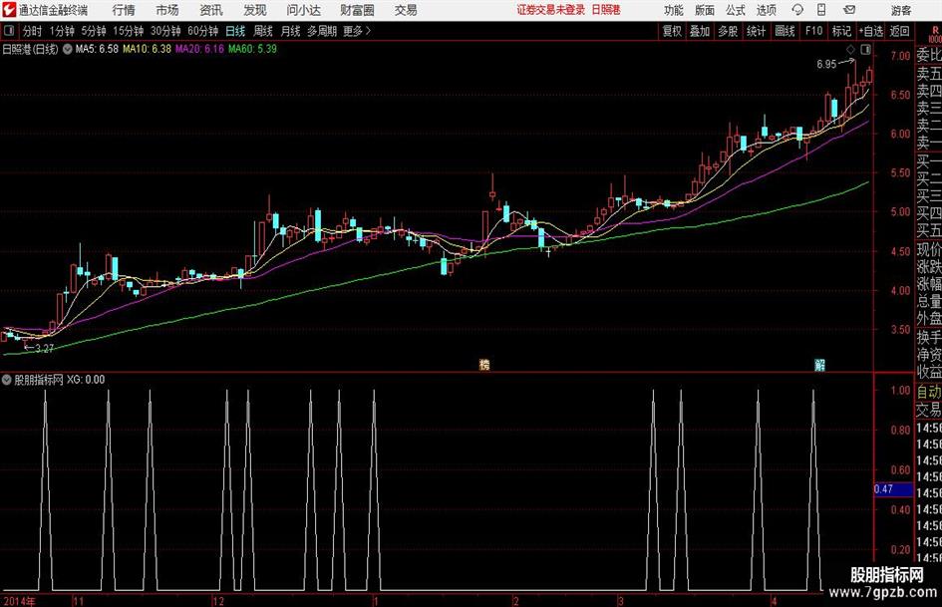Click the 日照港(日线) chart title
942x607 pixels.
(30, 49)
